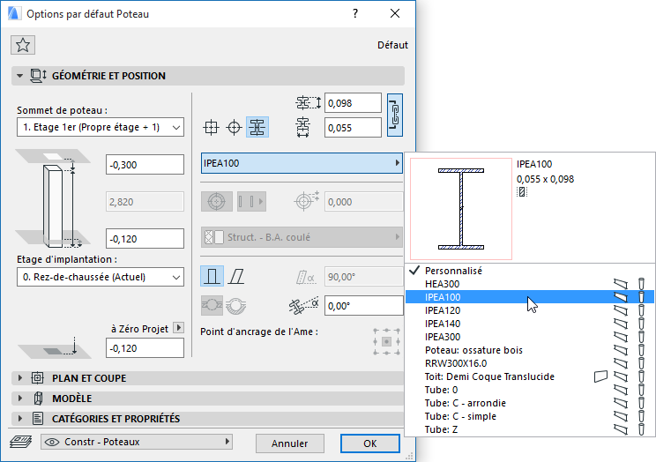Select the profiled column shape icon

pyautogui.click(x=257, y=127)
